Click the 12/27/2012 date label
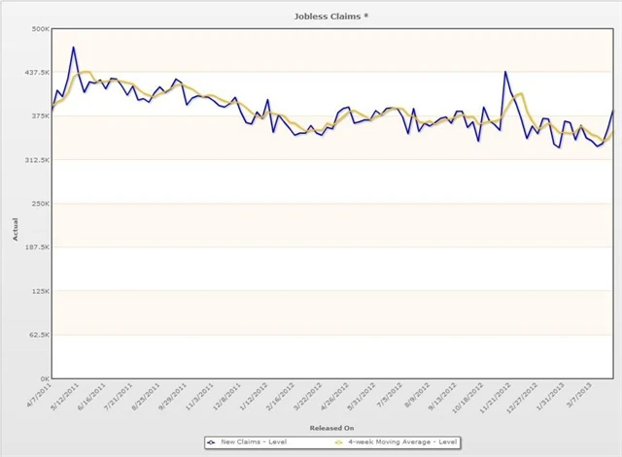 (522, 398)
